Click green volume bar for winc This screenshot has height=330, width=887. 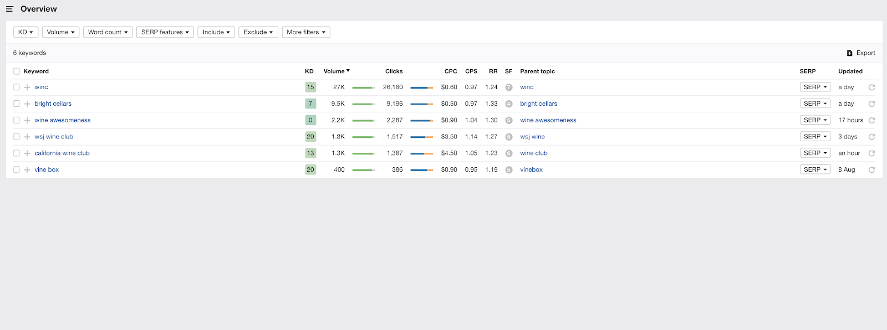coord(364,87)
